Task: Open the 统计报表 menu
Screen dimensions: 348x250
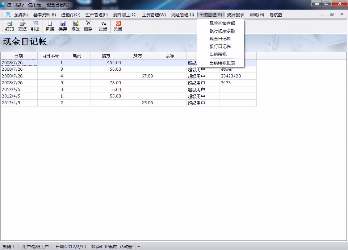Action: pos(235,15)
